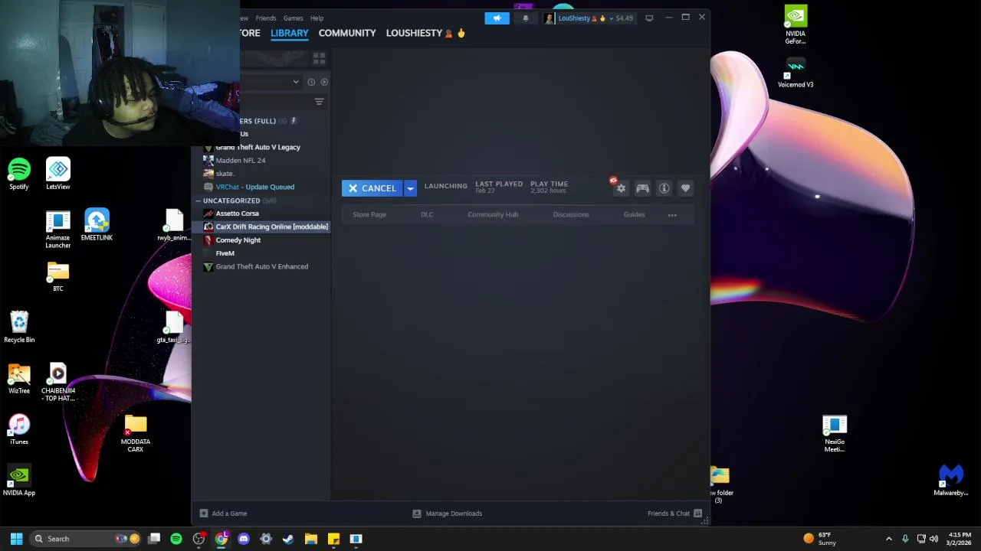Select Assetto Corsa in library

point(237,214)
